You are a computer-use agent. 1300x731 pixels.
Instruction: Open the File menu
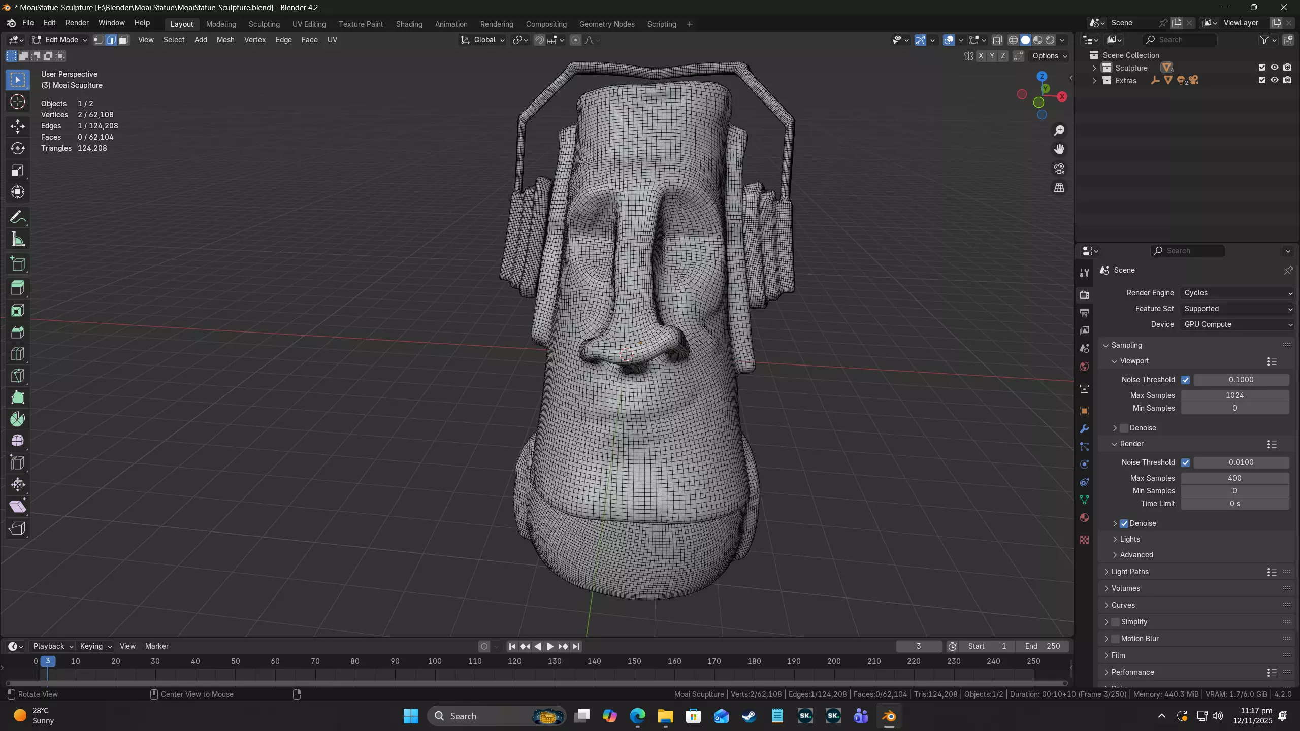28,23
